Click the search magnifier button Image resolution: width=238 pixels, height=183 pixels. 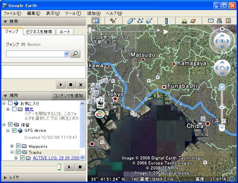tap(75, 54)
